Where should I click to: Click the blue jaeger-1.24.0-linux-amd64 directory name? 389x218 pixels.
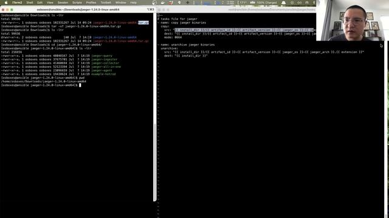click(115, 38)
